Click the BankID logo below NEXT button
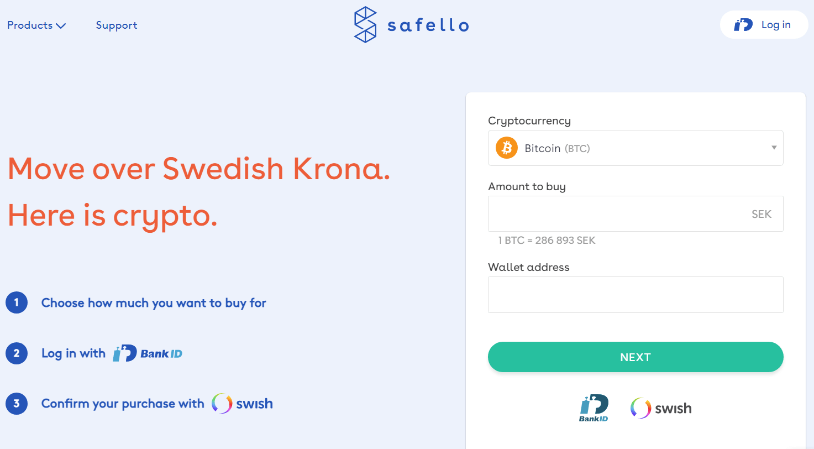 point(594,409)
